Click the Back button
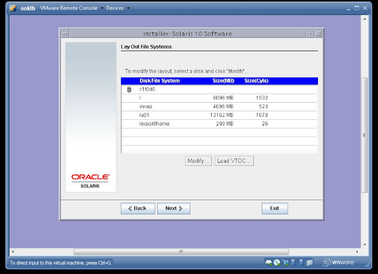378x274 pixels. tap(138, 208)
